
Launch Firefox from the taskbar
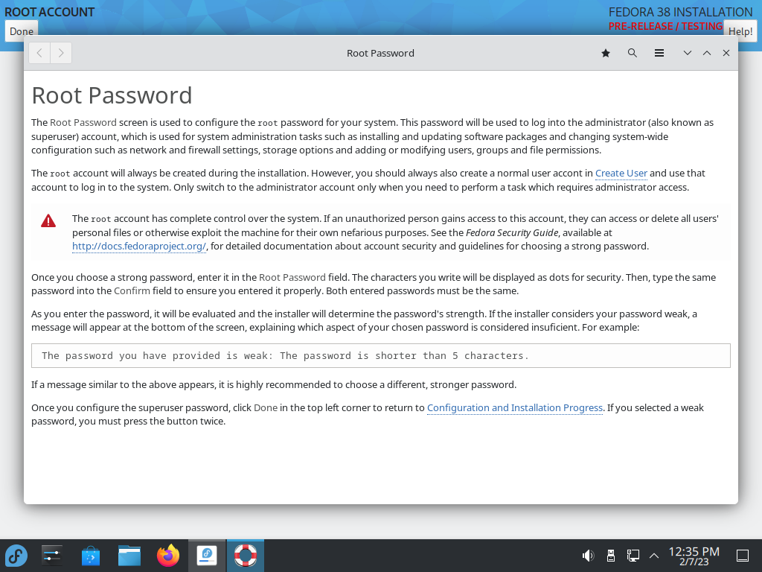pyautogui.click(x=168, y=556)
